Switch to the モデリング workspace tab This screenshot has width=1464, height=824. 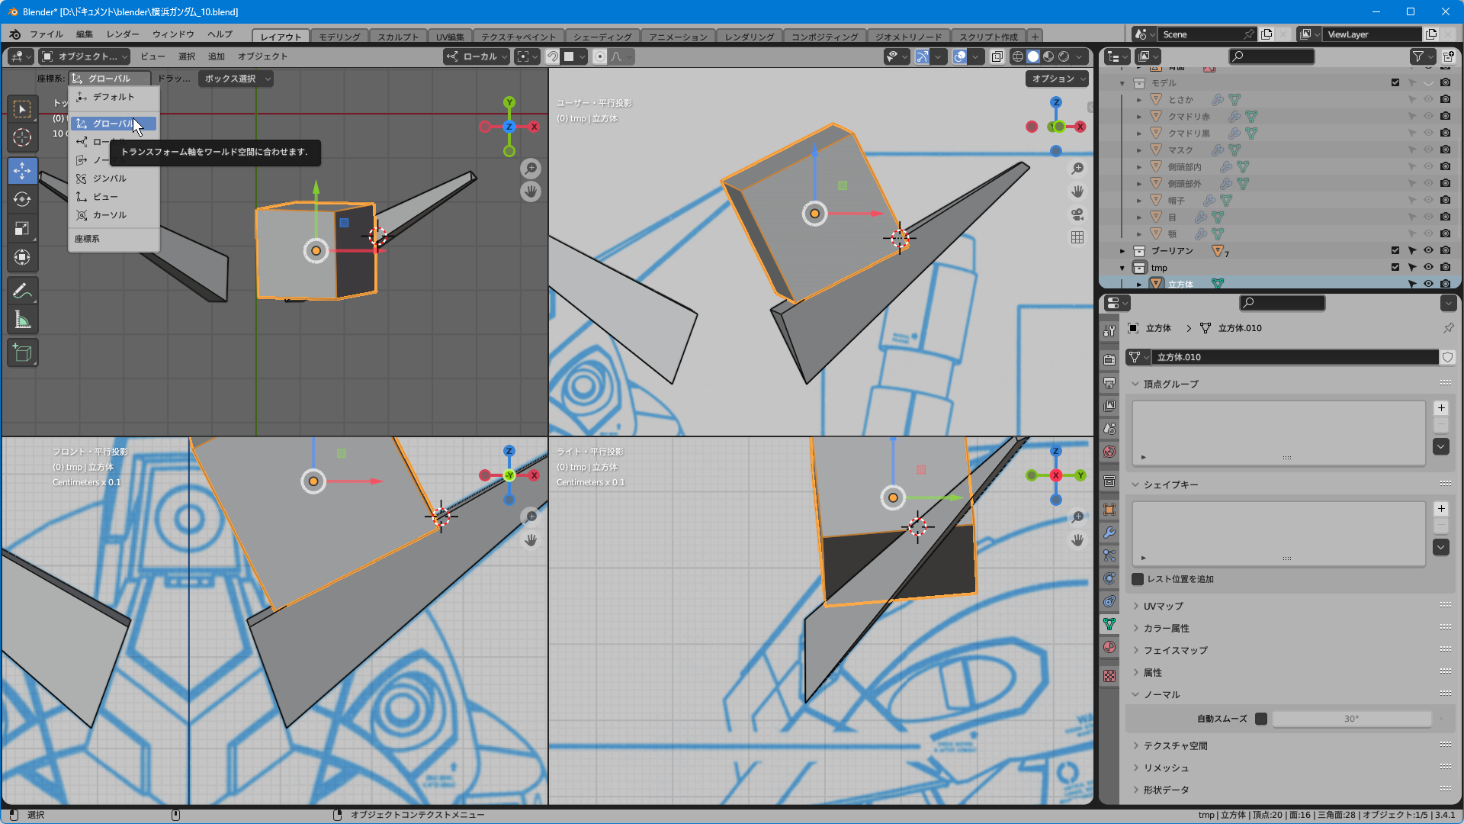click(339, 37)
